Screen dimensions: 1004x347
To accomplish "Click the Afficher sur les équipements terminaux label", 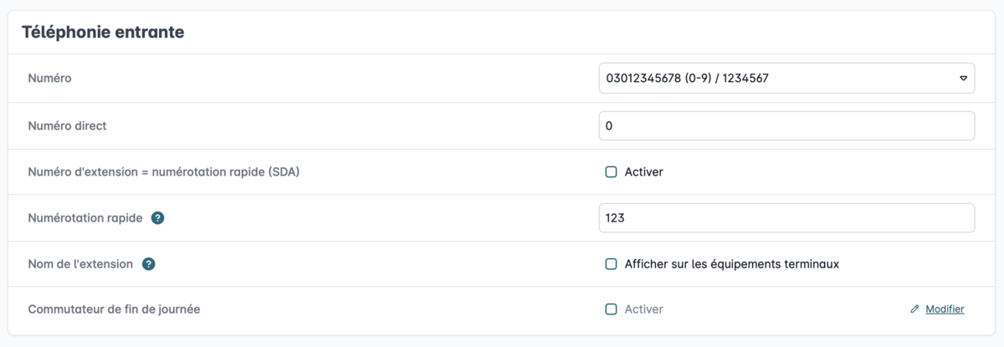I will 731,264.
